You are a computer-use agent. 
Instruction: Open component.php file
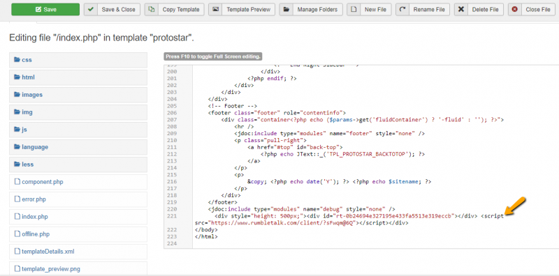pyautogui.click(x=78, y=182)
